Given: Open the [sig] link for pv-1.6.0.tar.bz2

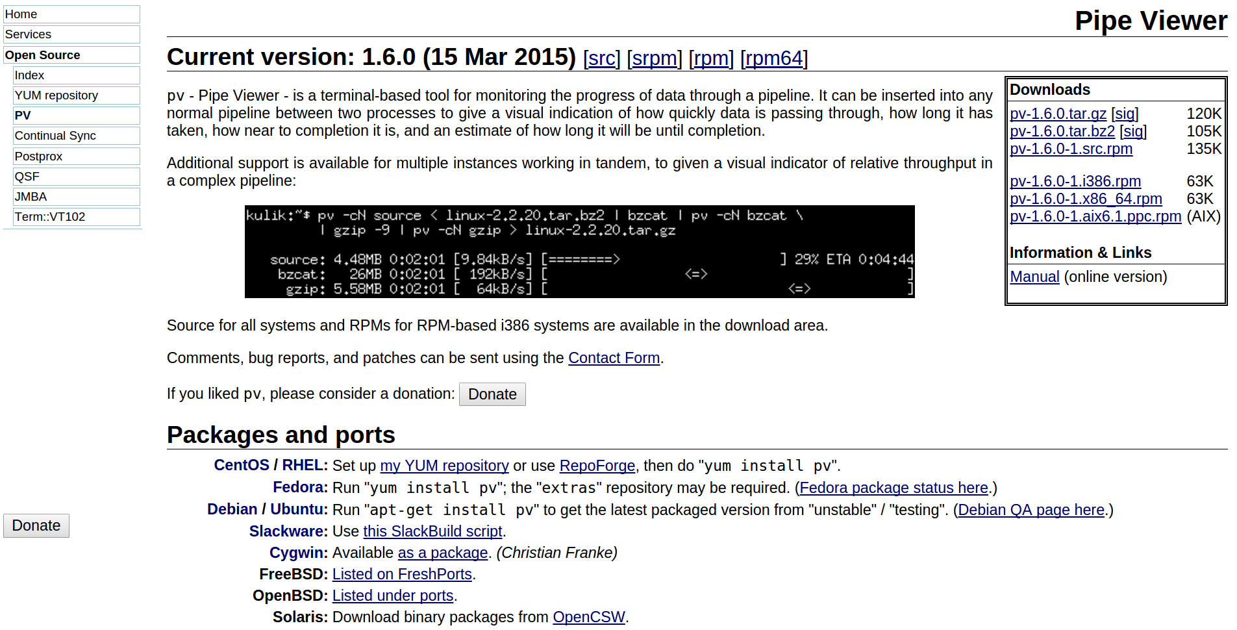Looking at the screenshot, I should pyautogui.click(x=1133, y=131).
